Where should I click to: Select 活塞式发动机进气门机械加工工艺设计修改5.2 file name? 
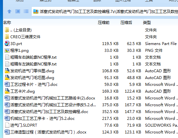click(53, 105)
